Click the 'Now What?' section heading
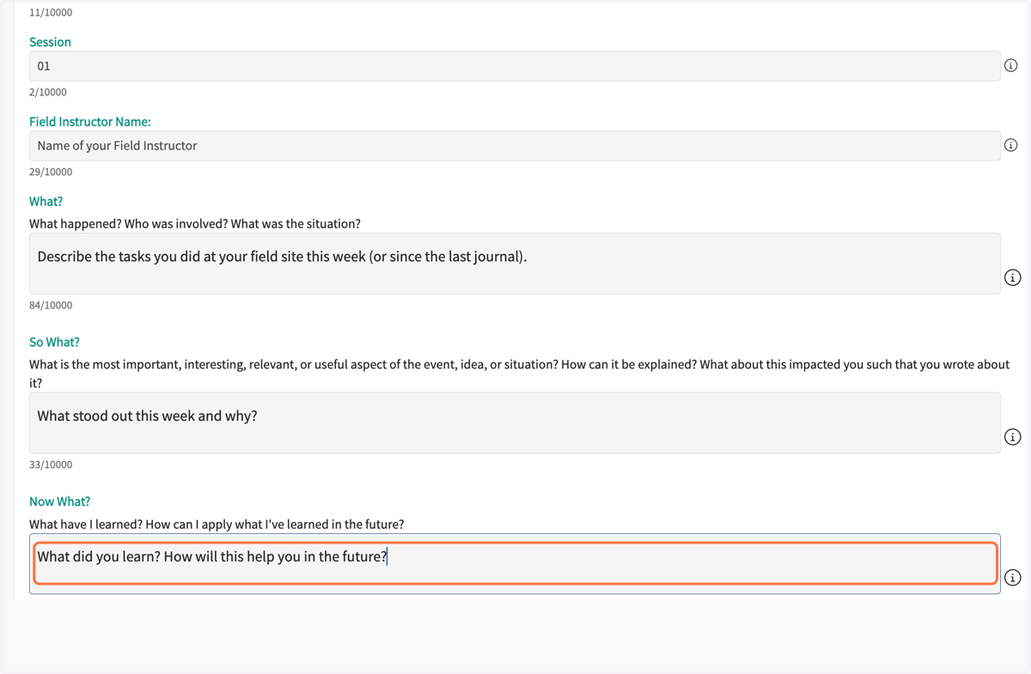 (x=59, y=501)
